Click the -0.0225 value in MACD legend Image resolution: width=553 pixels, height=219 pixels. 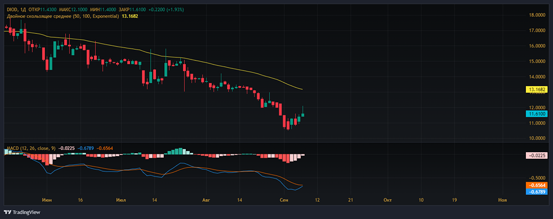(66, 148)
